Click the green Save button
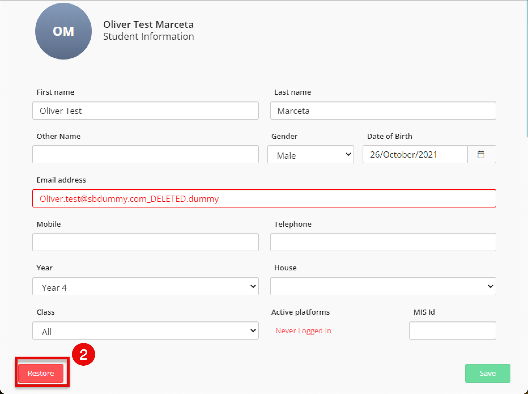This screenshot has height=394, width=528. 487,373
